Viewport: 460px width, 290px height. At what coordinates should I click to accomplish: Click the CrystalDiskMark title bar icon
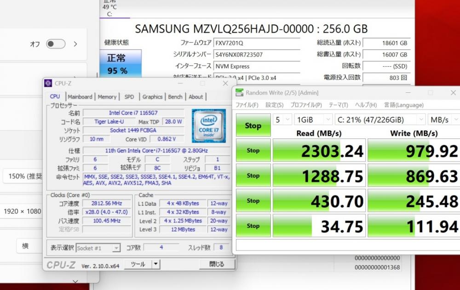pyautogui.click(x=239, y=93)
